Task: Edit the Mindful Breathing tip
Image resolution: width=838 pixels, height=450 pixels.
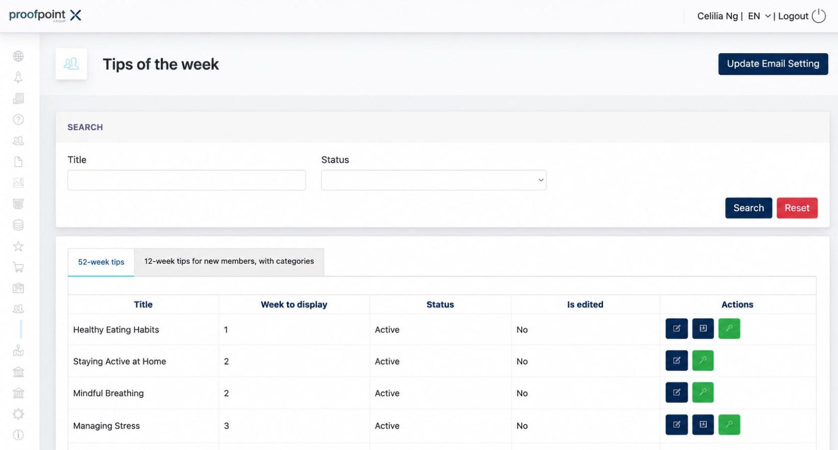Action: click(676, 393)
